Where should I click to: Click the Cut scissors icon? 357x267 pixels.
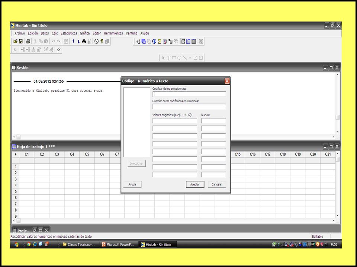35,41
